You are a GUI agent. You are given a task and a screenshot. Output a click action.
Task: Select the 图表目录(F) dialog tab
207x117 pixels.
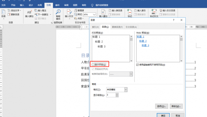coord(117,27)
